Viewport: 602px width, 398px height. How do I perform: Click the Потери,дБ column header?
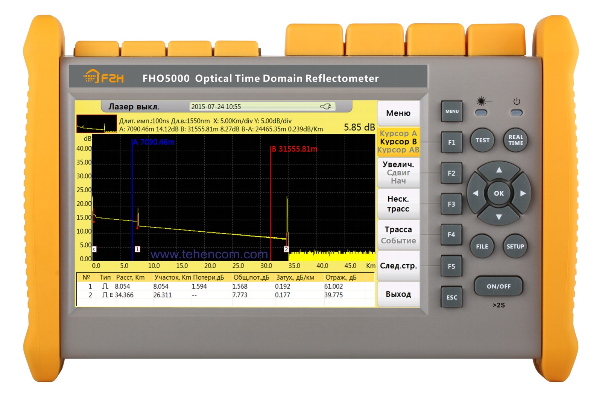[208, 277]
